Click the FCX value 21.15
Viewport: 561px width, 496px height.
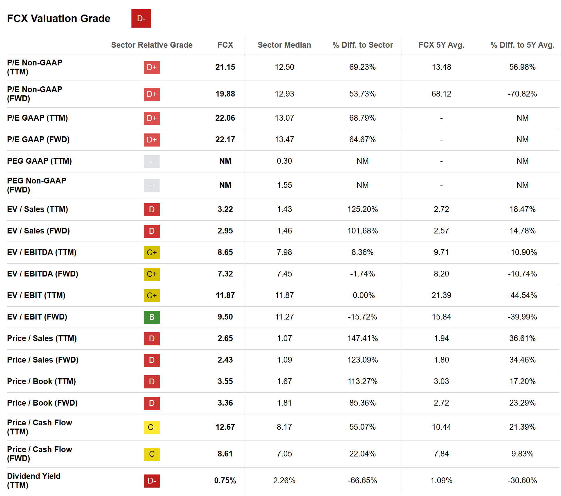pos(225,67)
